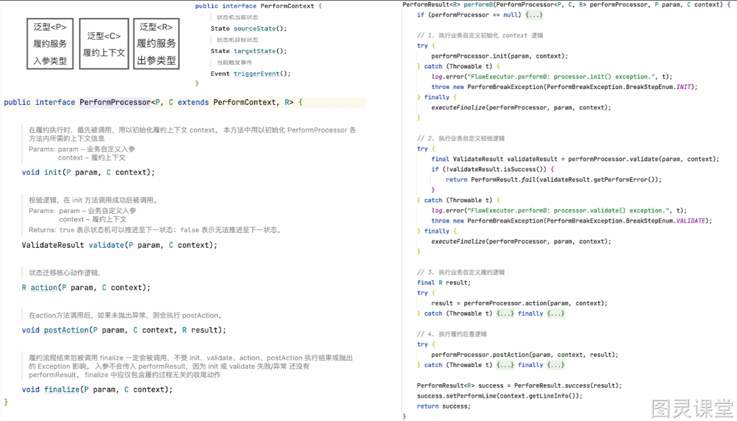The image size is (737, 421).
Task: Click the 当前触发事件 comment
Action: pyautogui.click(x=234, y=62)
